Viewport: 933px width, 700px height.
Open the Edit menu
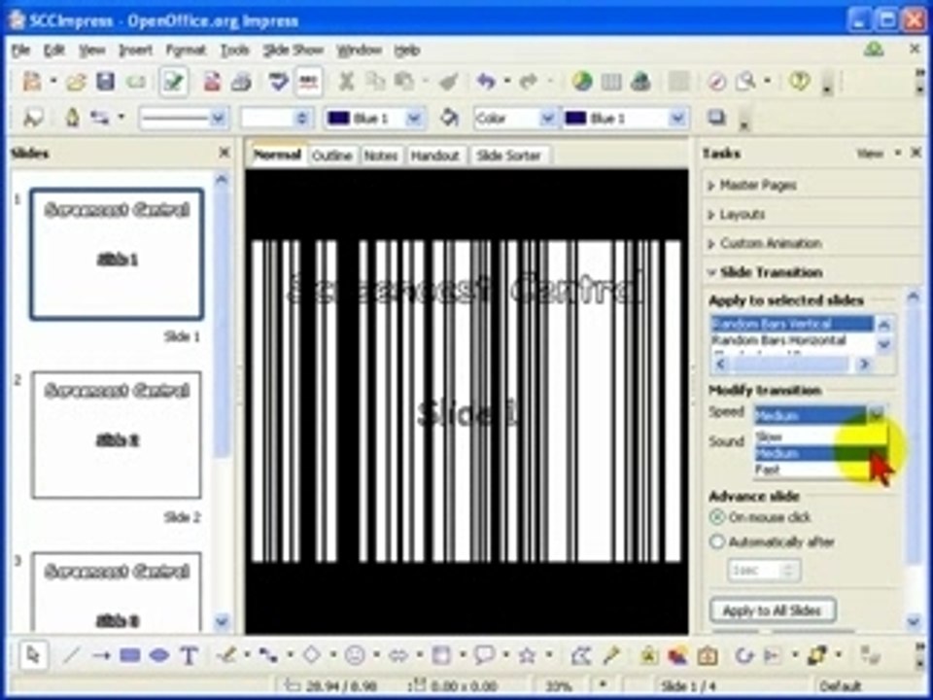(x=54, y=51)
